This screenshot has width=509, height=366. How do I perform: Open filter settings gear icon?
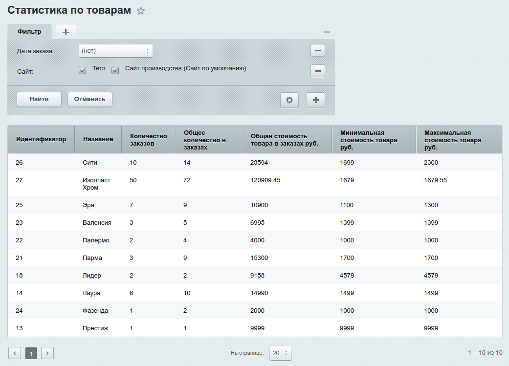pyautogui.click(x=289, y=100)
